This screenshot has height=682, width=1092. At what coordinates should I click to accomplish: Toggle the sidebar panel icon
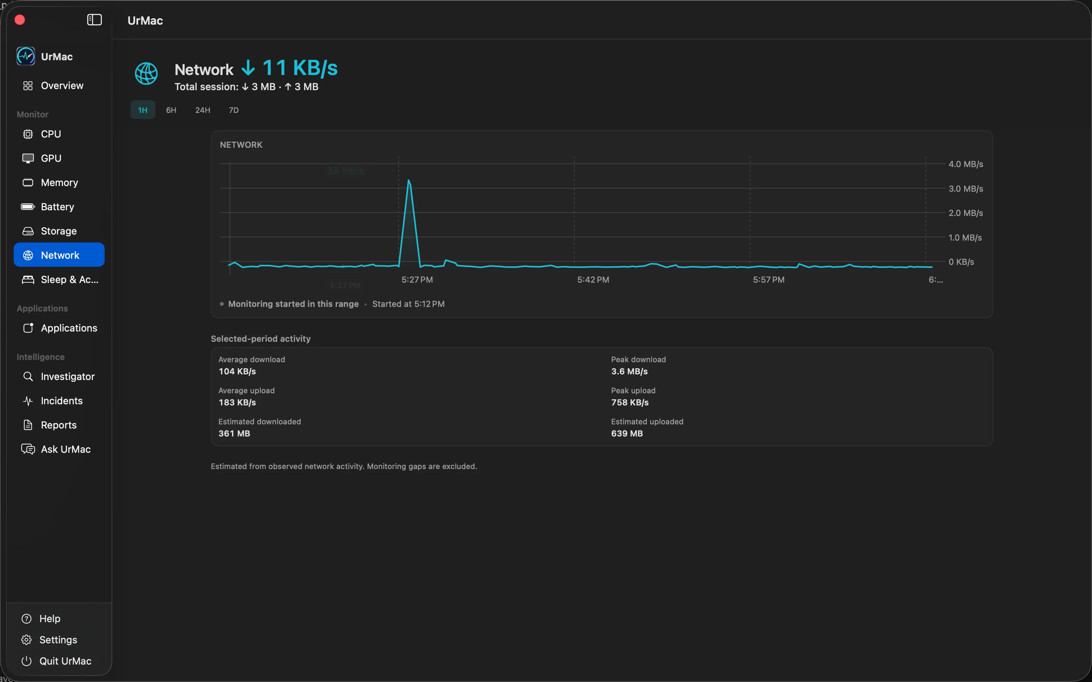tap(94, 20)
